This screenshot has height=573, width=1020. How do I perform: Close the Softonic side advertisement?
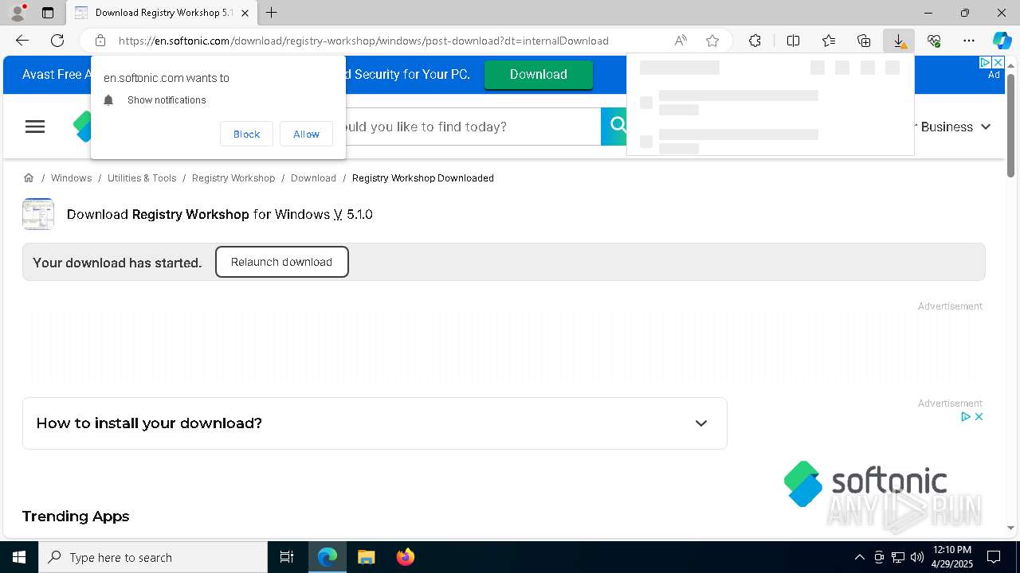979,416
